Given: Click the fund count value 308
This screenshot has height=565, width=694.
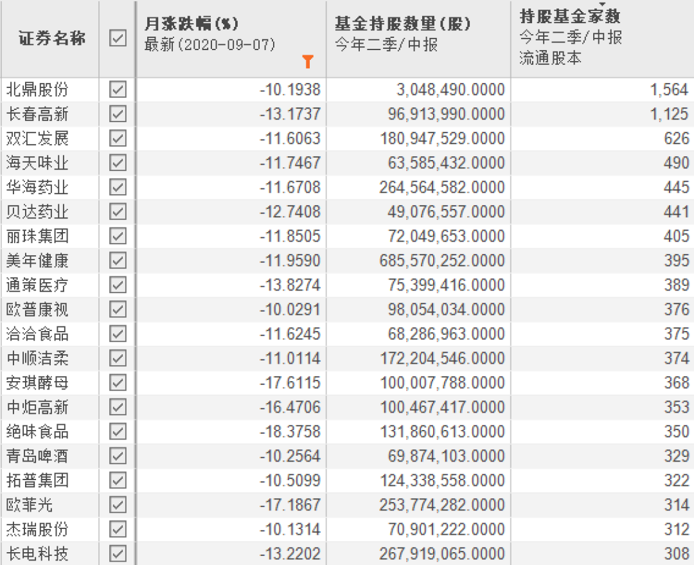Looking at the screenshot, I should tap(676, 553).
